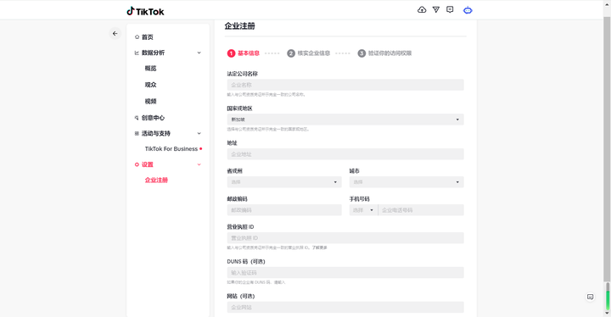Open the 城市 select dropdown
The height and width of the screenshot is (317, 611).
pyautogui.click(x=406, y=182)
